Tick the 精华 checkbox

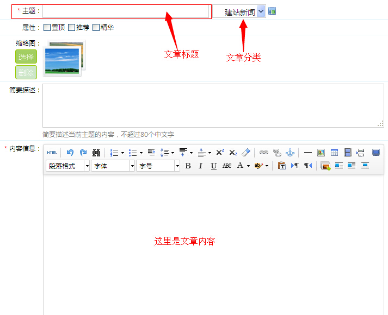[x=96, y=27]
